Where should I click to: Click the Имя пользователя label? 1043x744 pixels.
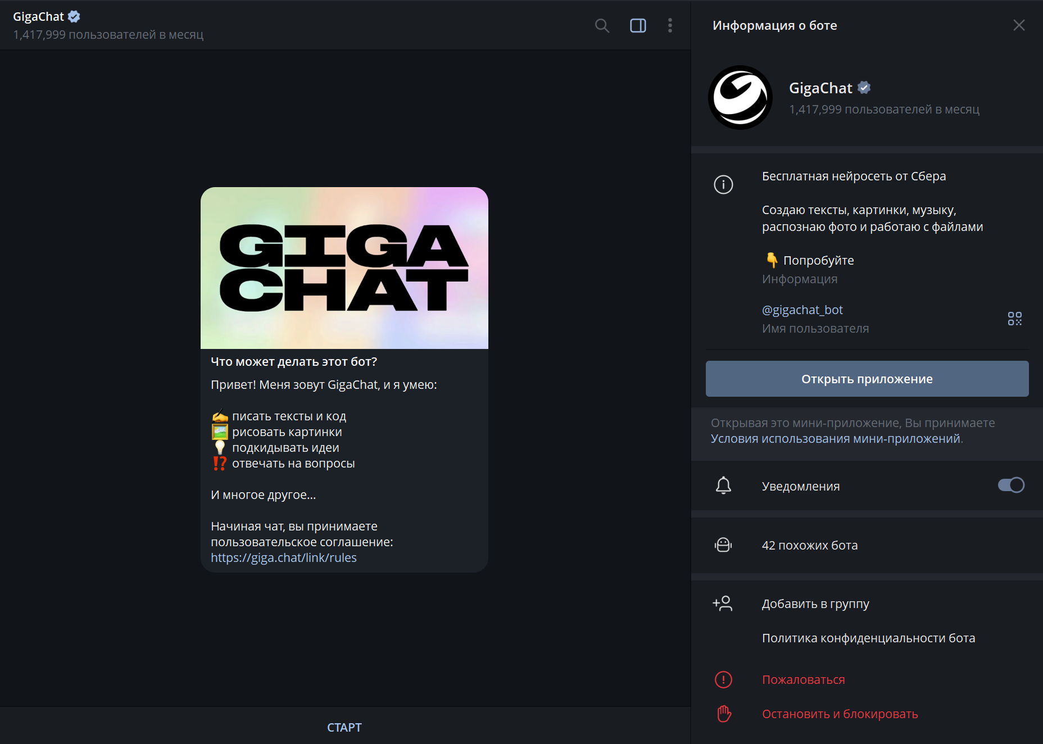(815, 329)
